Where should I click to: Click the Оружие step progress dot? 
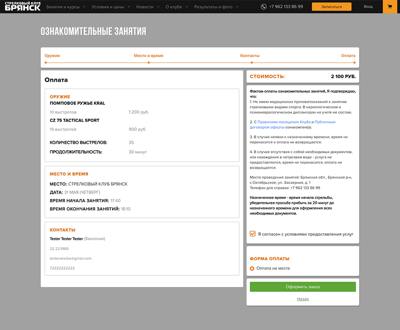pos(46,63)
